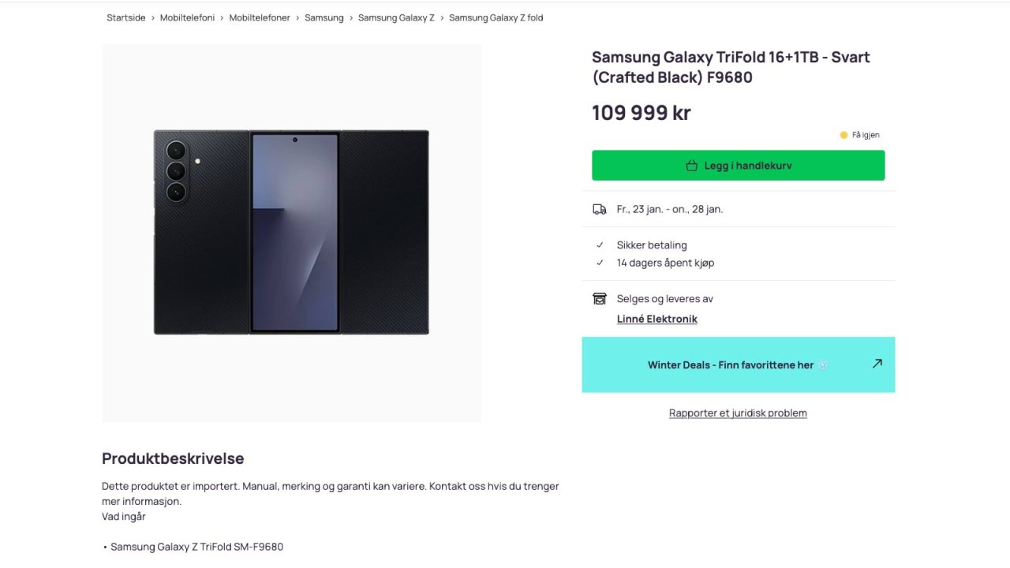Enlarge the Galaxy TriFold product image

291,233
